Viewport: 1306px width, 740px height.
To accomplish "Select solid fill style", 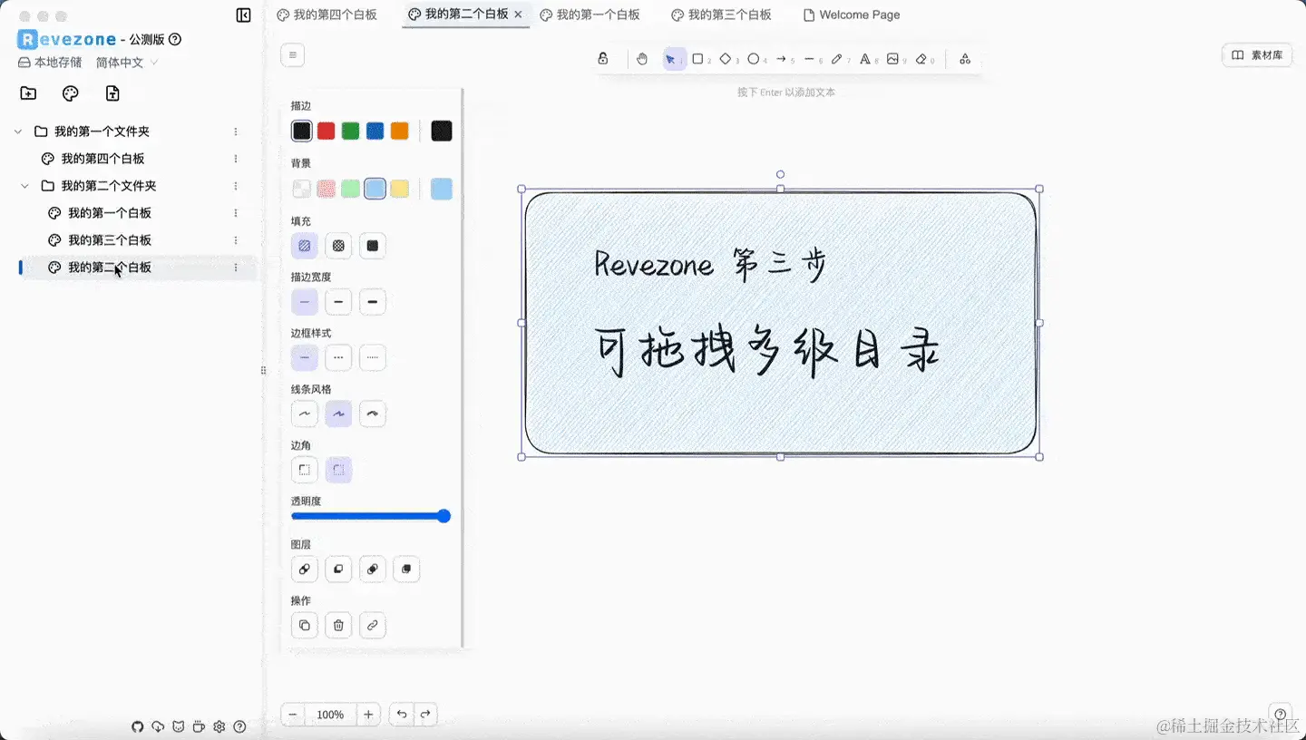I will (x=372, y=245).
